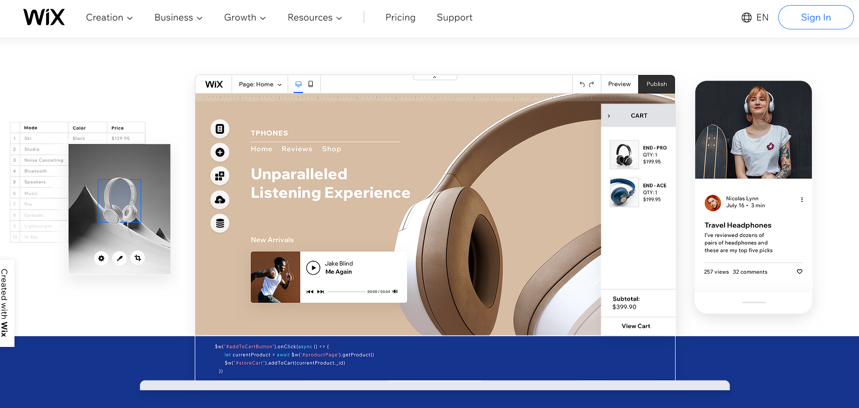Click the globe language selector icon
The image size is (859, 408).
746,17
